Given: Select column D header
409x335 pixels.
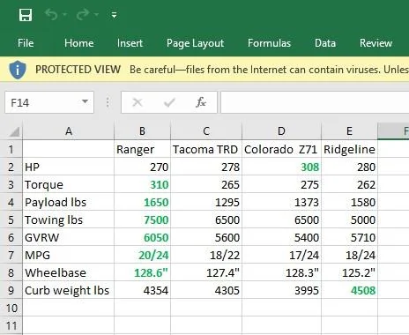Looking at the screenshot, I should tap(281, 131).
